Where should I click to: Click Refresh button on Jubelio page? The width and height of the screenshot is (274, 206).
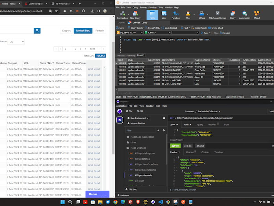(100, 31)
